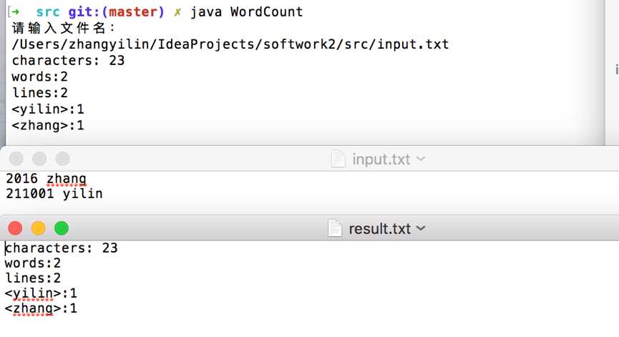The width and height of the screenshot is (619, 337).
Task: Click the grayed zoom button of input.txt
Action: (63, 159)
